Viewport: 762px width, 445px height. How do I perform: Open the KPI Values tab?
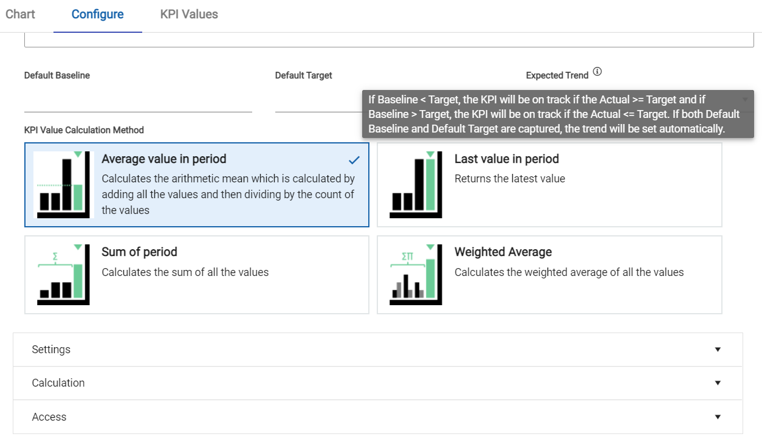point(188,14)
